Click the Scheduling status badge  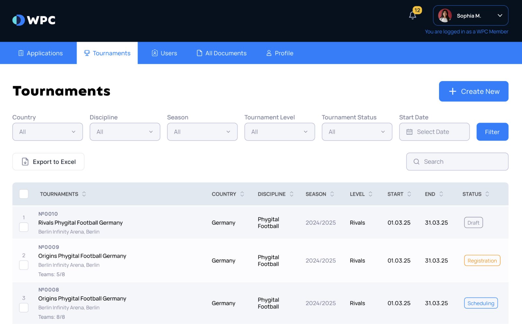pos(481,303)
